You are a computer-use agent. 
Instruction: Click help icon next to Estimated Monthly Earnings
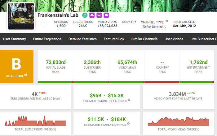129,100
